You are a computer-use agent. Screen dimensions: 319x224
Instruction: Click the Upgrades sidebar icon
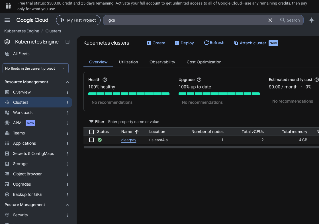pos(7,184)
